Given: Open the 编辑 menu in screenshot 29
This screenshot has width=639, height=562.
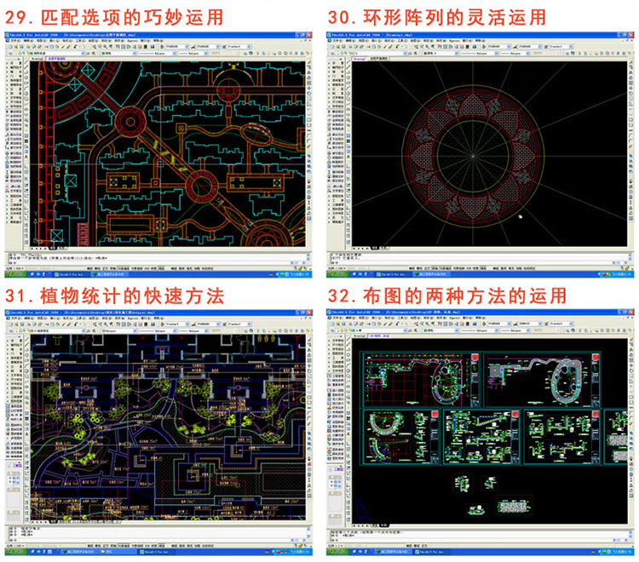Looking at the screenshot, I should point(28,41).
